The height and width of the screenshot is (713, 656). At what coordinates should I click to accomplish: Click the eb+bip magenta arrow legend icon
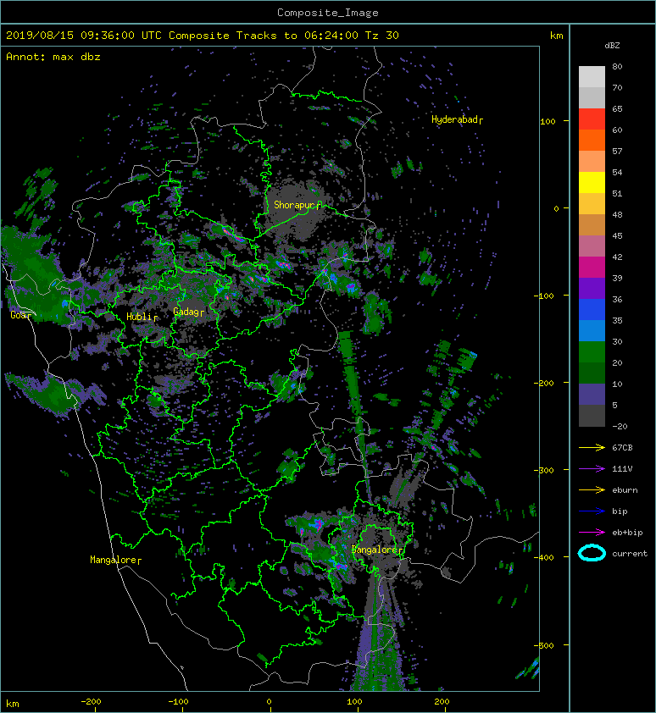coord(592,532)
